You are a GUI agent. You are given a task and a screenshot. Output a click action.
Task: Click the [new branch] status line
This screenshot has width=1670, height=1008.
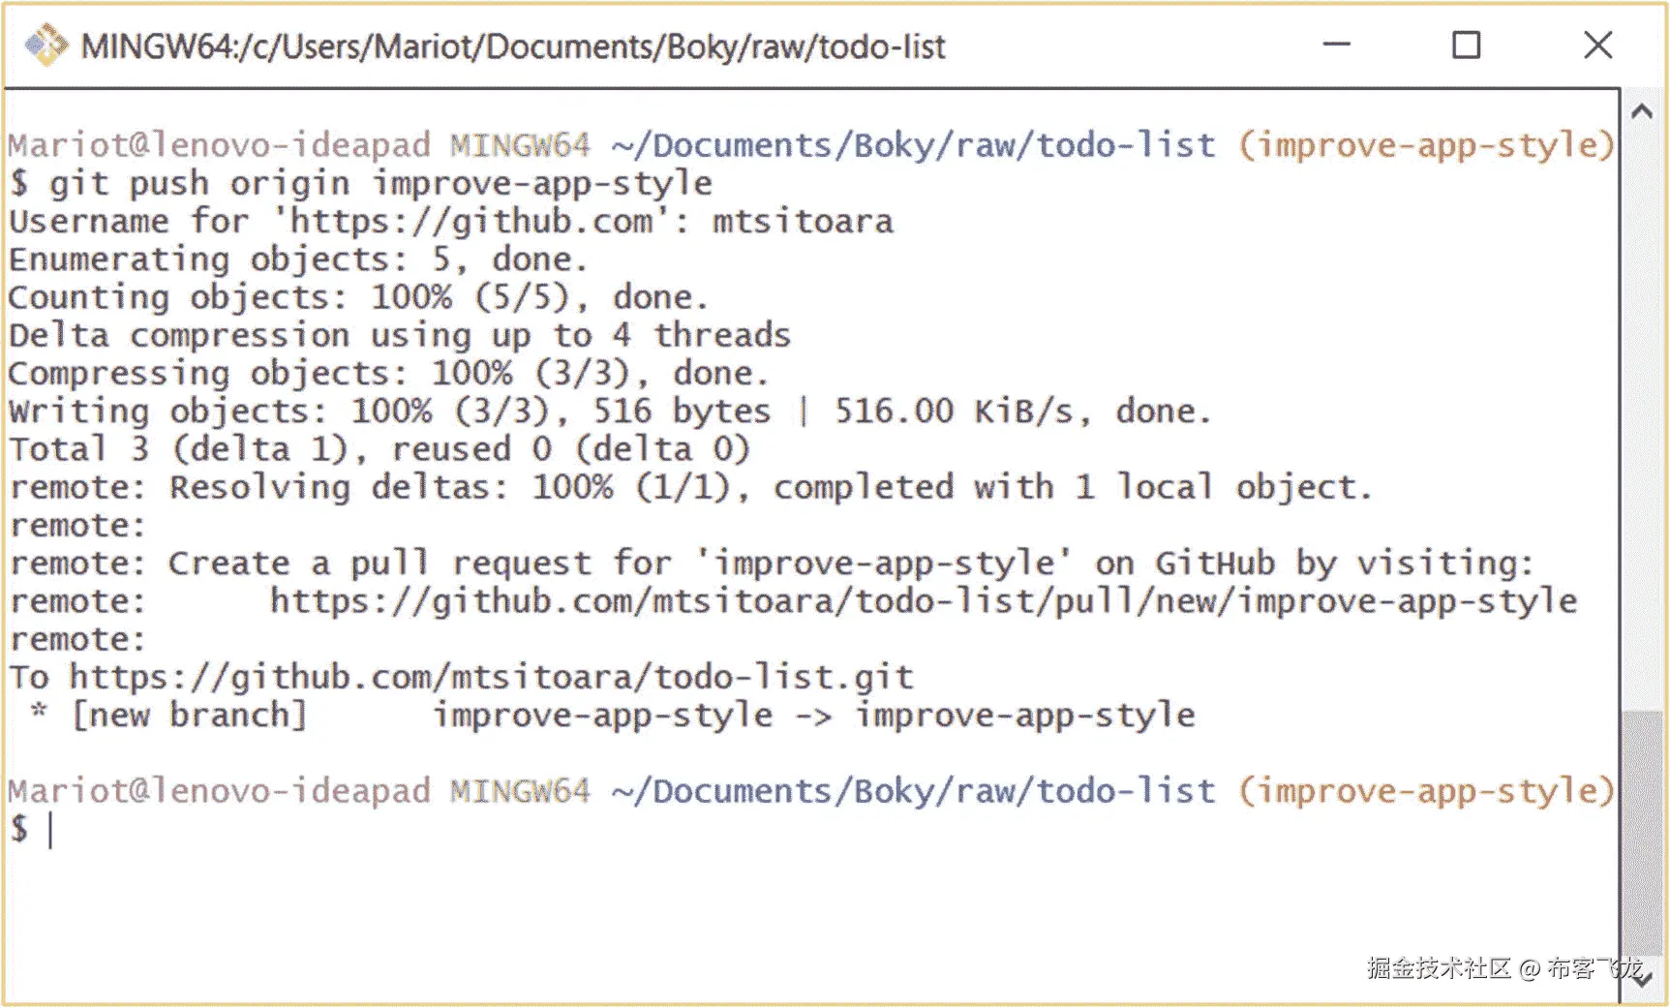tap(189, 715)
